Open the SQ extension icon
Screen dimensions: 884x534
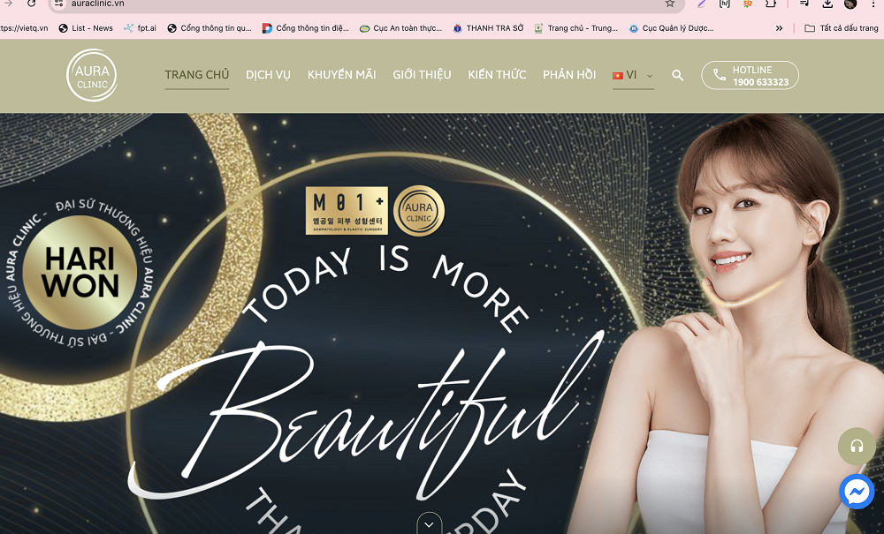click(x=747, y=4)
